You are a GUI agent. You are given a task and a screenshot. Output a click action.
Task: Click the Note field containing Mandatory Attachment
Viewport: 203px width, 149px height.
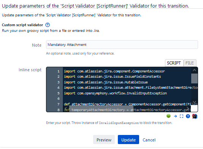[122, 44]
